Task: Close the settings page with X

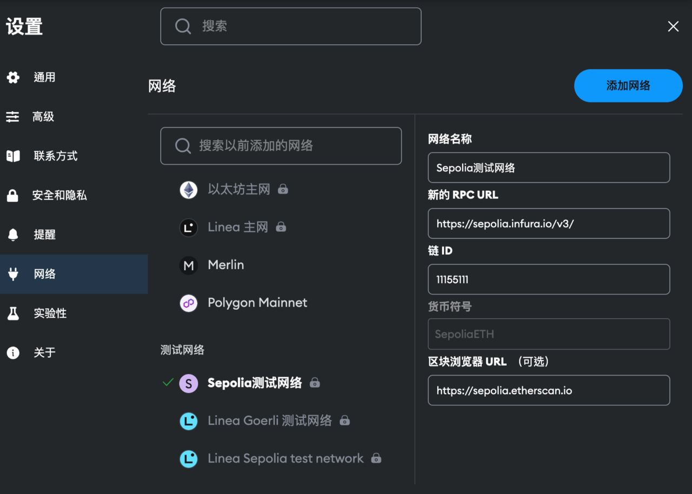Action: [673, 26]
